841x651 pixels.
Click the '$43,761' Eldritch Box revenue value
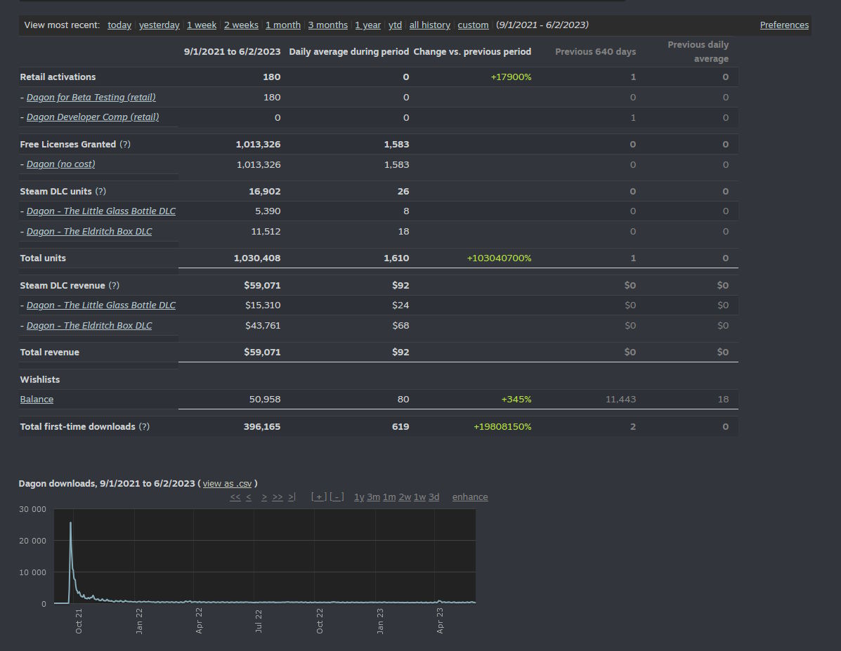tap(263, 326)
